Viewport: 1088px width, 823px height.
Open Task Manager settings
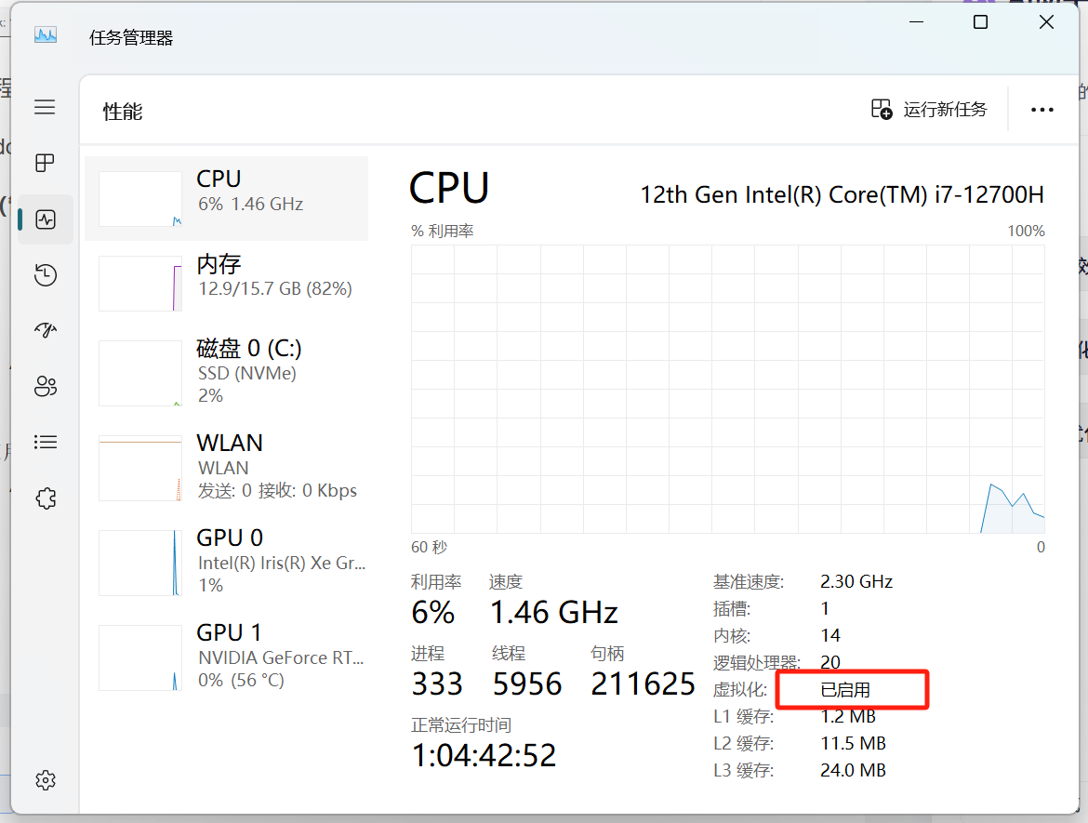click(45, 779)
